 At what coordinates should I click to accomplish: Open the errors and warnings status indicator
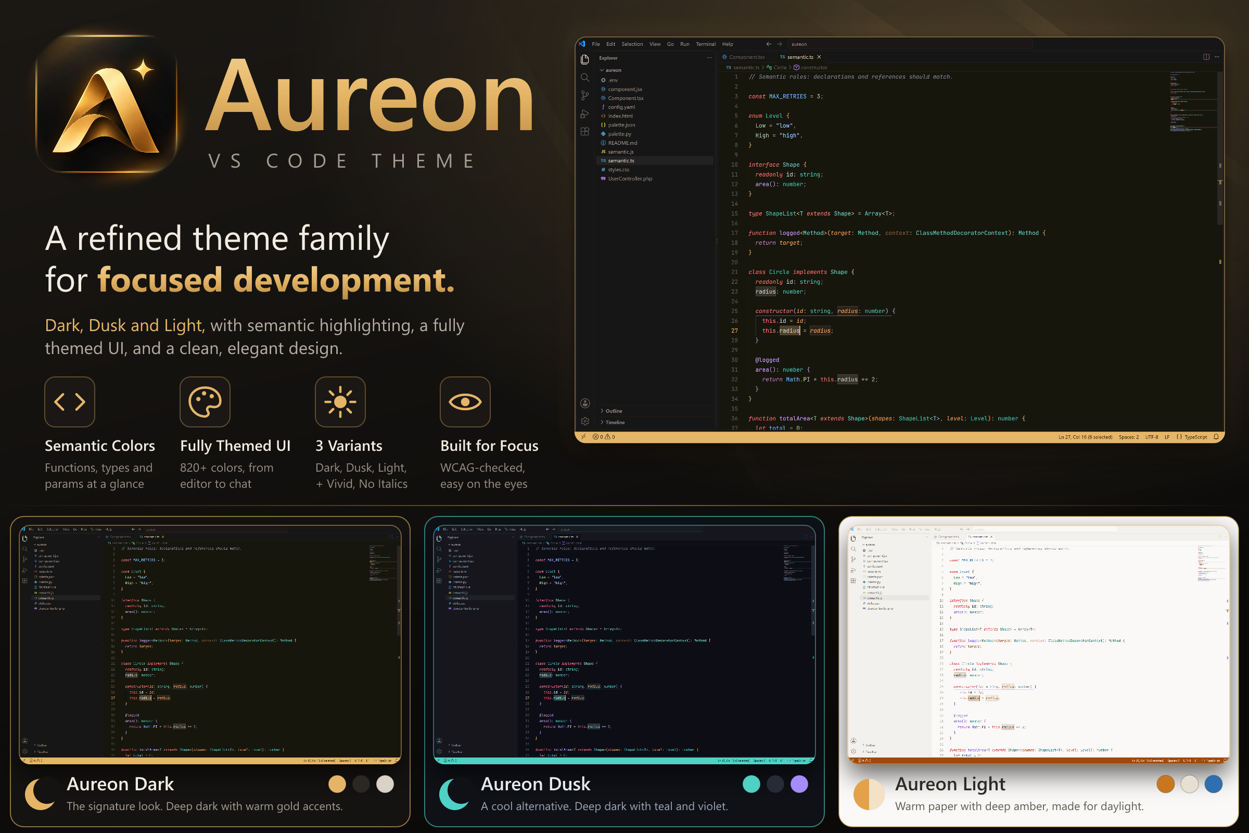coord(604,437)
